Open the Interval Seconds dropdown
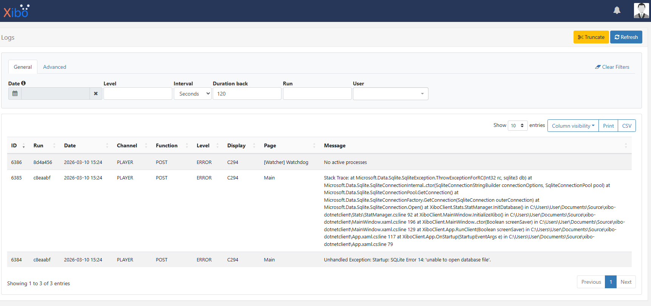 tap(193, 94)
